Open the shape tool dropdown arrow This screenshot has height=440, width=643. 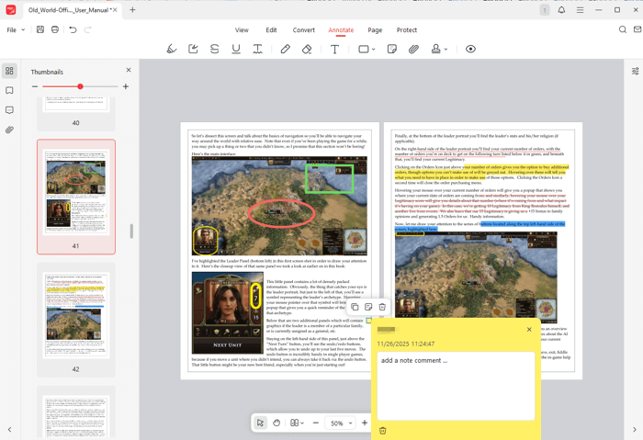(374, 50)
